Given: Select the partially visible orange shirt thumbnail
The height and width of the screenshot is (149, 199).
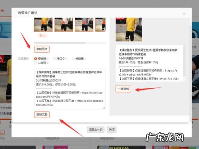Looking at the screenshot, I should point(100,24).
